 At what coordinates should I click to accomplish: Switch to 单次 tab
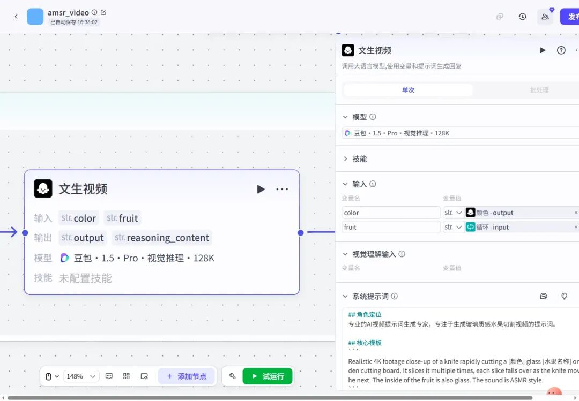pos(408,90)
